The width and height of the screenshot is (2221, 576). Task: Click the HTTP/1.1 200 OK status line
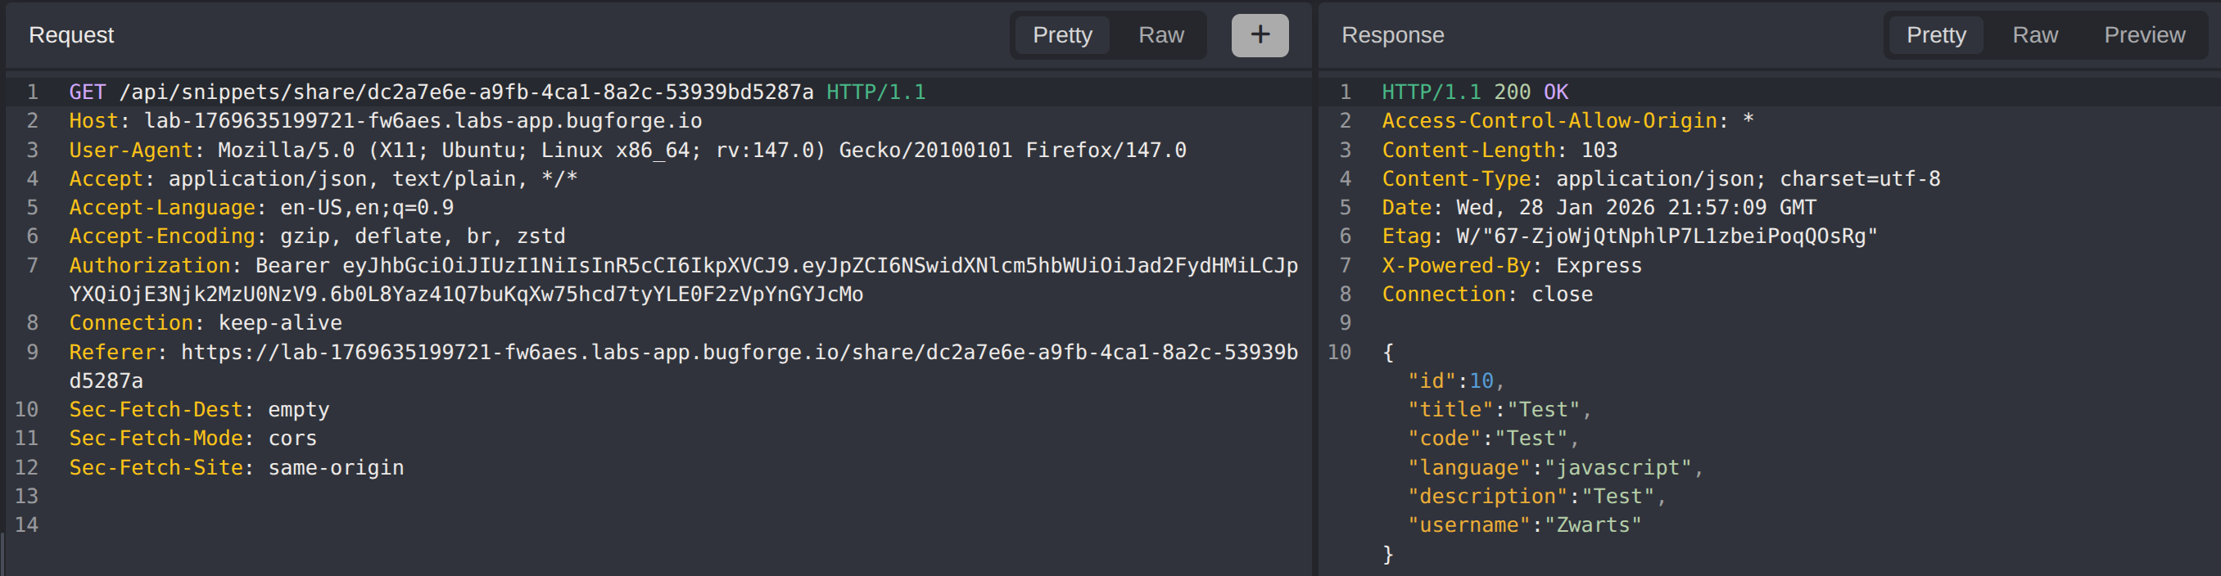click(1474, 92)
